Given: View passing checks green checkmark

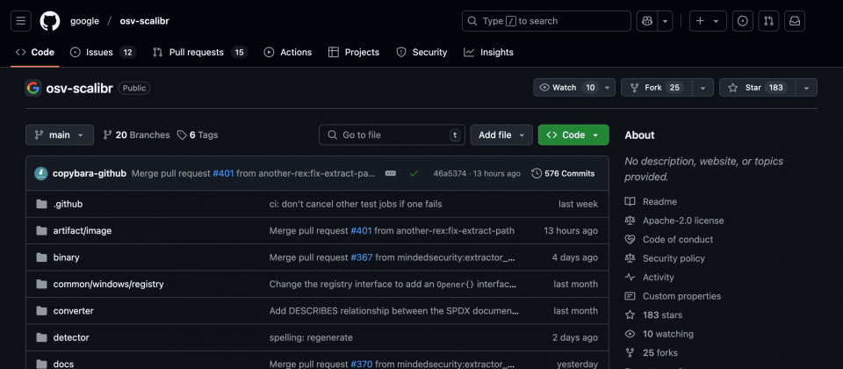Looking at the screenshot, I should tap(414, 173).
